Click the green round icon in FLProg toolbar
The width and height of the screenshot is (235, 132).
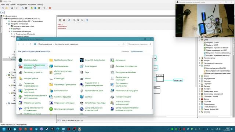pos(32,8)
